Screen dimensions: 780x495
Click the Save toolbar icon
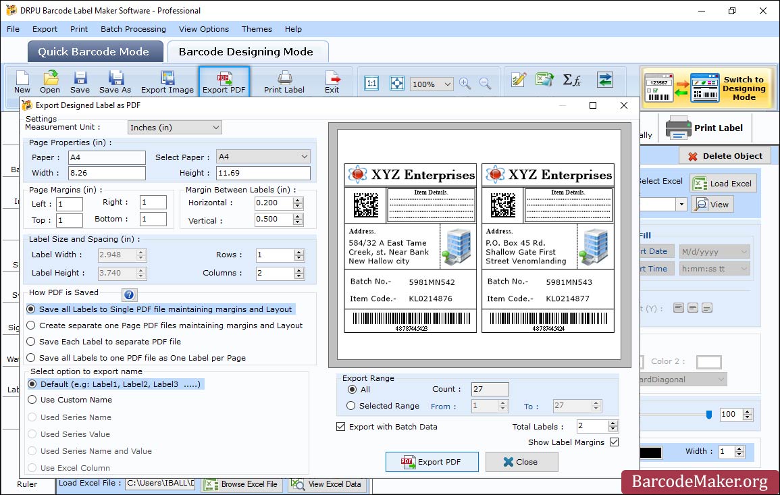click(x=80, y=82)
